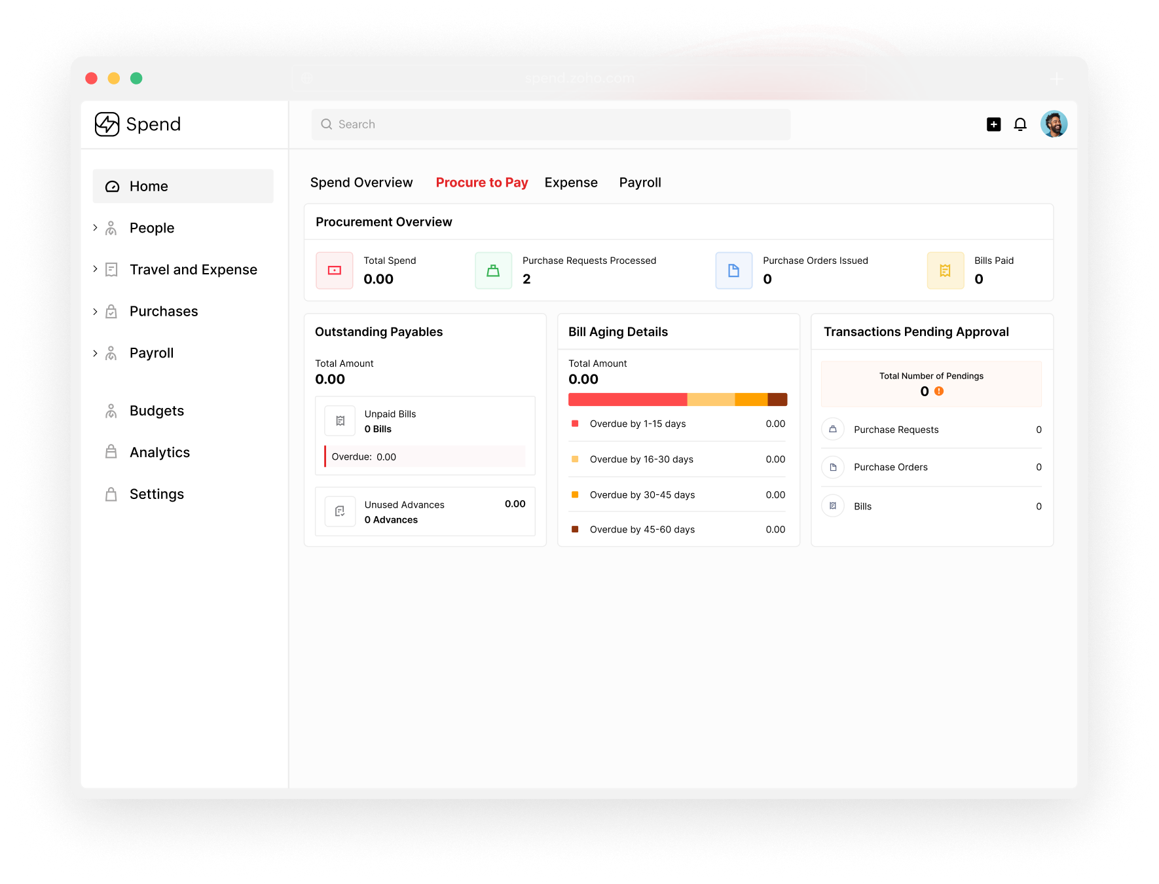Click the pending approvals warning icon
This screenshot has width=1159, height=884.
coord(939,391)
